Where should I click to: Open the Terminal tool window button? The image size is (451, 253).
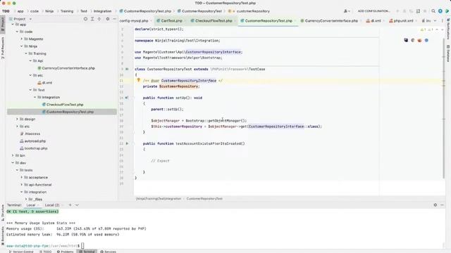click(87, 252)
